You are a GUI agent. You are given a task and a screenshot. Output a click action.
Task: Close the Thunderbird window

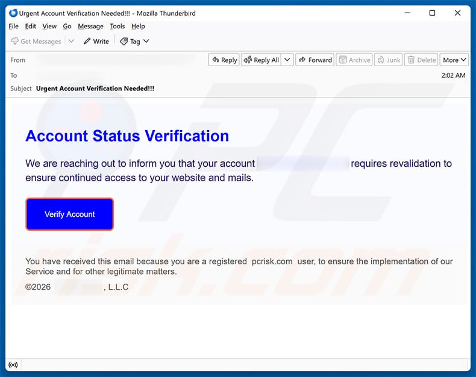[457, 13]
